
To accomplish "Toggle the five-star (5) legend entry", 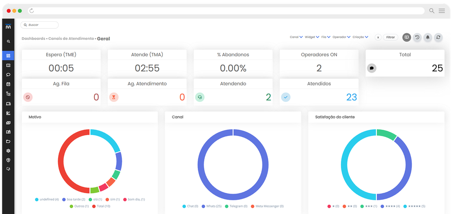I will [x=414, y=206].
